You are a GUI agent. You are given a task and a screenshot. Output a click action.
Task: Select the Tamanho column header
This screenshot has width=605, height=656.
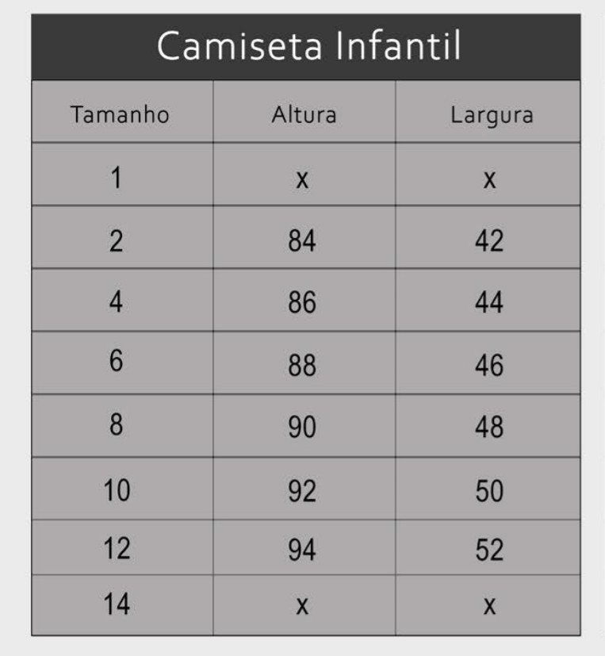point(120,114)
